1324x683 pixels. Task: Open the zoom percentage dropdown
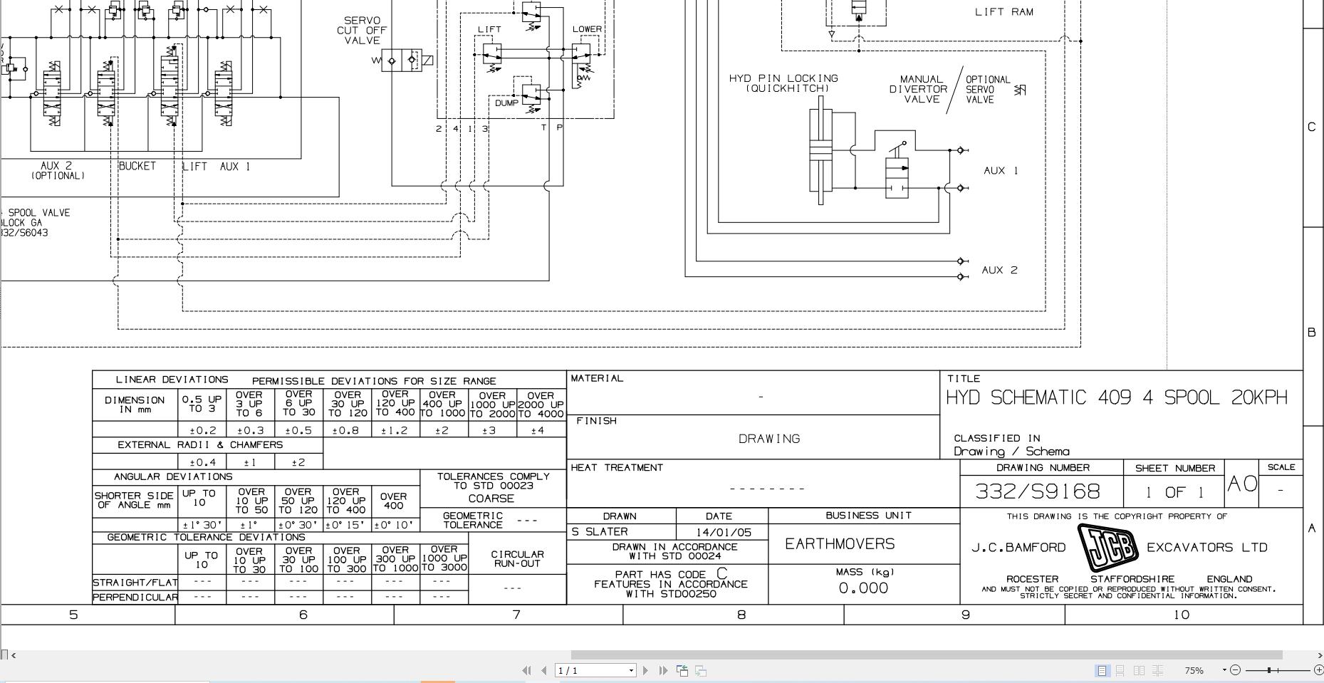[x=1224, y=670]
